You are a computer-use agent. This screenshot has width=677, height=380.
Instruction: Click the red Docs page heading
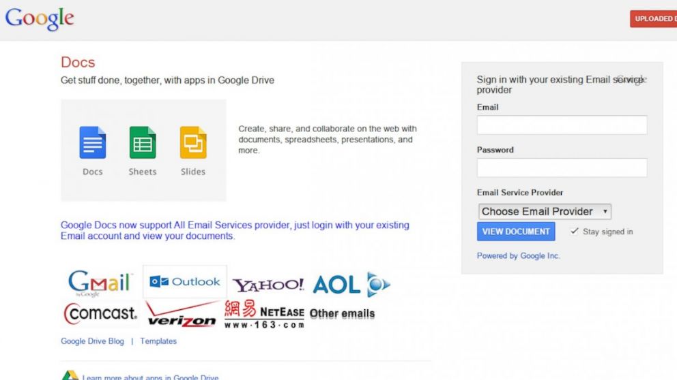[78, 62]
